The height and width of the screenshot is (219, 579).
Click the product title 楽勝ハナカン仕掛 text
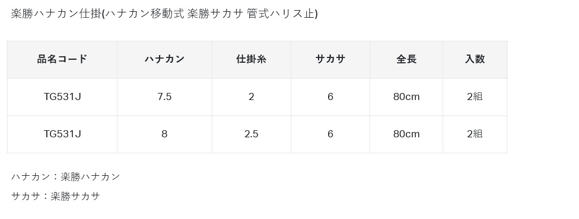click(55, 14)
